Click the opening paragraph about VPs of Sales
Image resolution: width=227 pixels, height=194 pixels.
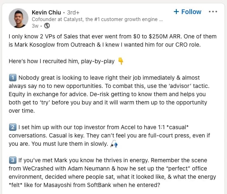pyautogui.click(x=112, y=40)
